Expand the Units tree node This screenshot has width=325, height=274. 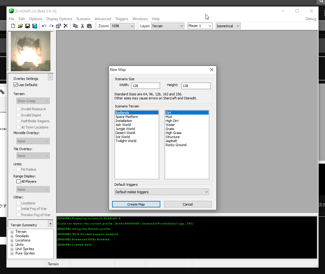(x=12, y=245)
